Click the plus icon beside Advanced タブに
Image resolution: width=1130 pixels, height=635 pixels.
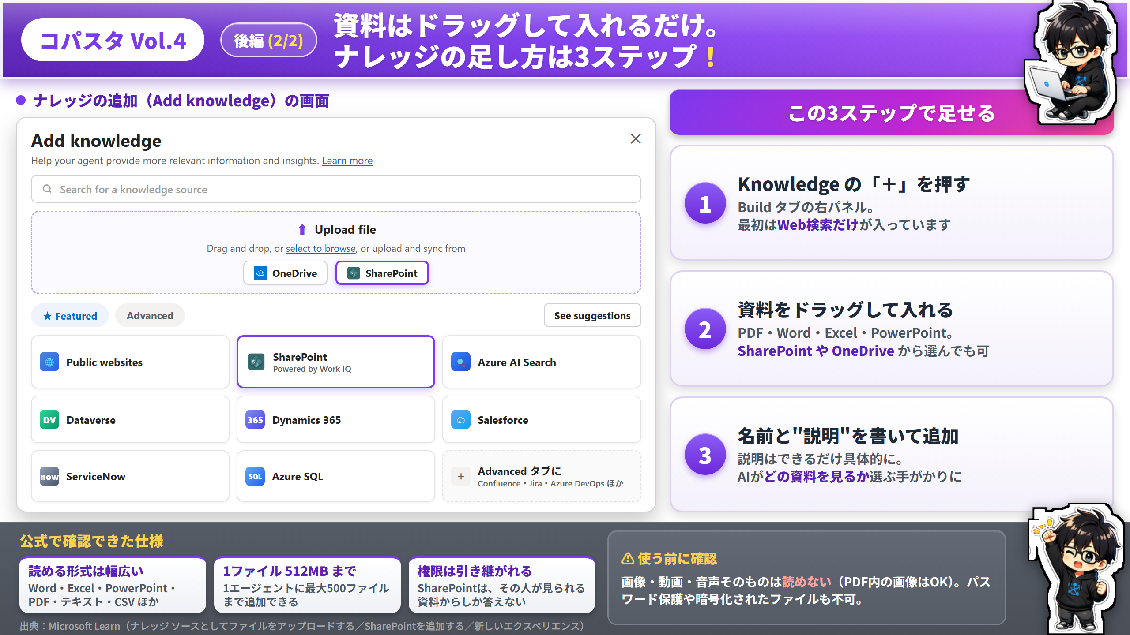click(461, 476)
